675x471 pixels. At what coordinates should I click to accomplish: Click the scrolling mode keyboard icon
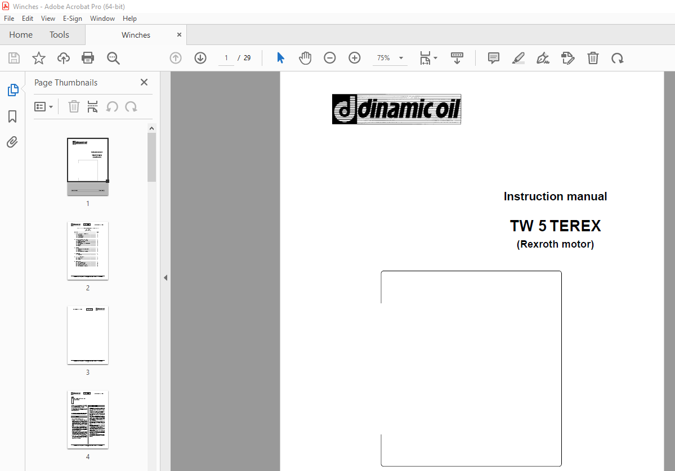click(x=457, y=58)
